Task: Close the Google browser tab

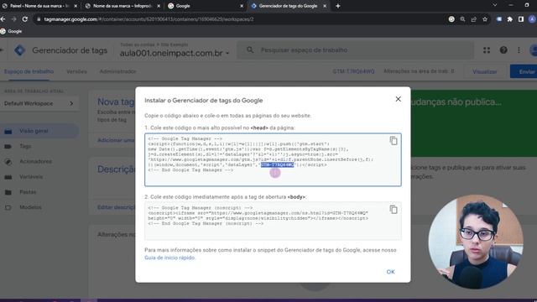Action: [242, 6]
